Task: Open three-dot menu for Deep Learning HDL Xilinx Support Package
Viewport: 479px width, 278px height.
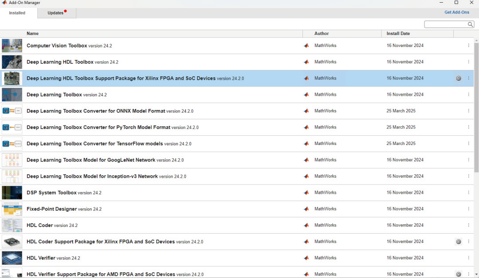Action: click(x=468, y=78)
